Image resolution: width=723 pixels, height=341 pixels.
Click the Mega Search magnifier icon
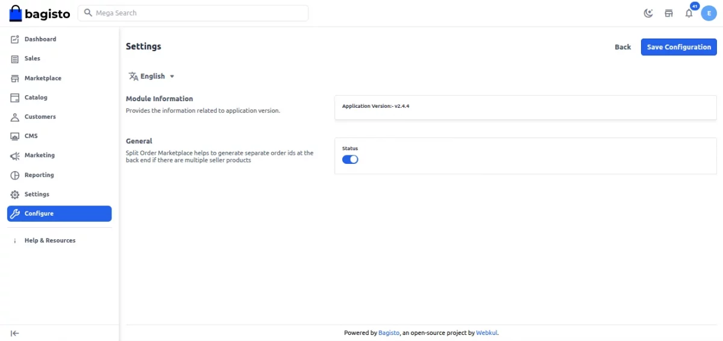tap(89, 13)
